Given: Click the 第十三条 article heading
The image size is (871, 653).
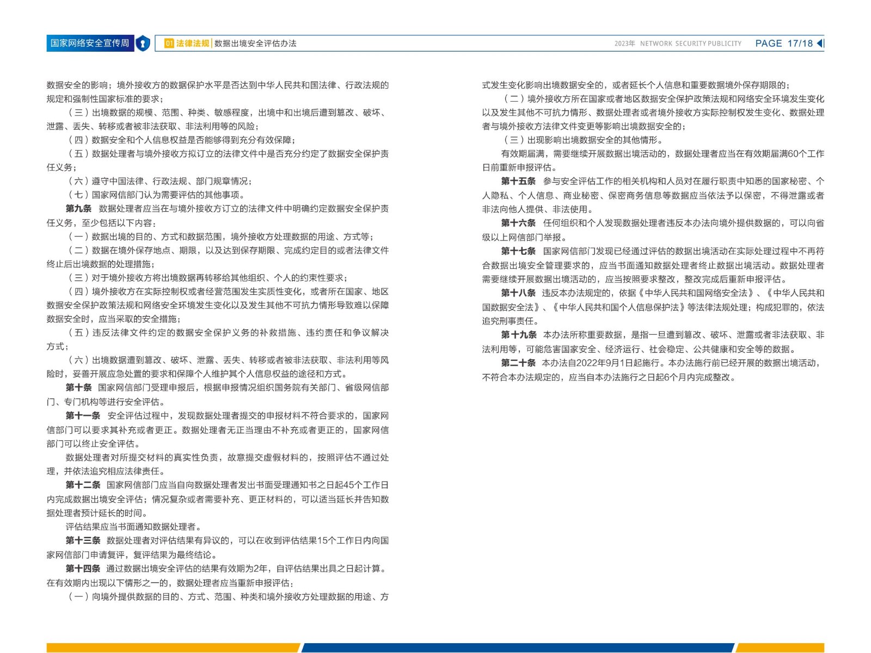Looking at the screenshot, I should click(83, 540).
